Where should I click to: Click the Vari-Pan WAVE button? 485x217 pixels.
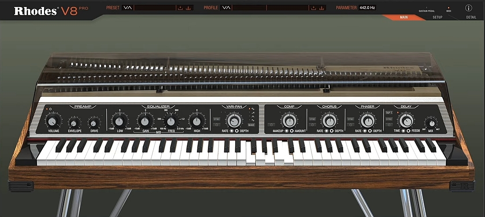[252, 125]
